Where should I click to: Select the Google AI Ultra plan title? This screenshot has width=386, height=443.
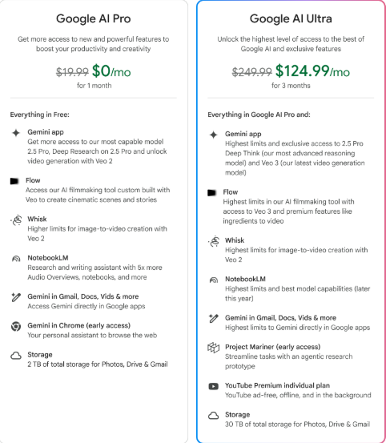click(x=291, y=18)
